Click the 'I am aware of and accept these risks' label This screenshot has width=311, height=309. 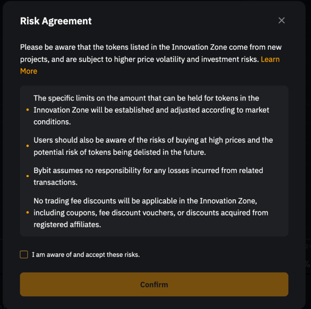pyautogui.click(x=86, y=255)
